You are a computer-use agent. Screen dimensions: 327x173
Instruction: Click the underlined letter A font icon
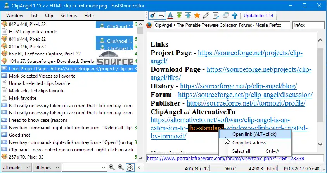(170, 16)
